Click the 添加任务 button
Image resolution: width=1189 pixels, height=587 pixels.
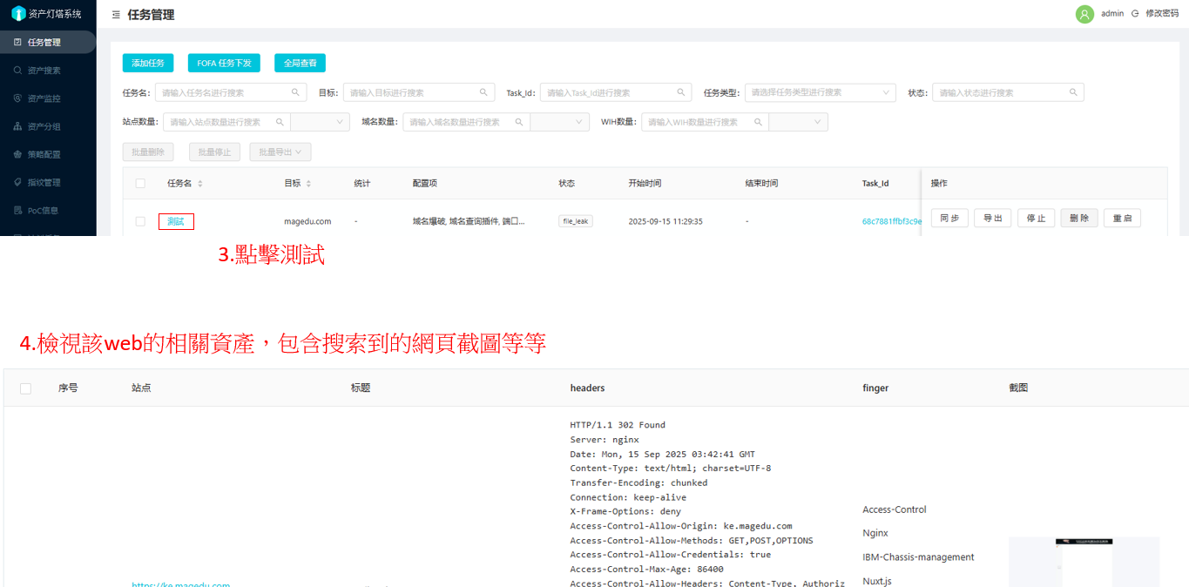148,63
